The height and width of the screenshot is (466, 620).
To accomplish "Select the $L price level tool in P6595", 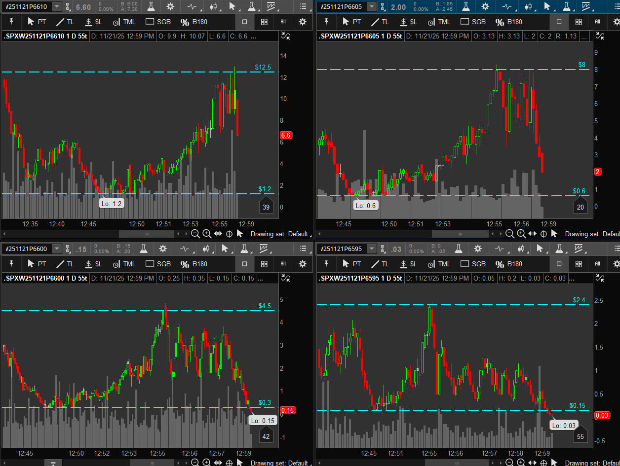I will [410, 264].
